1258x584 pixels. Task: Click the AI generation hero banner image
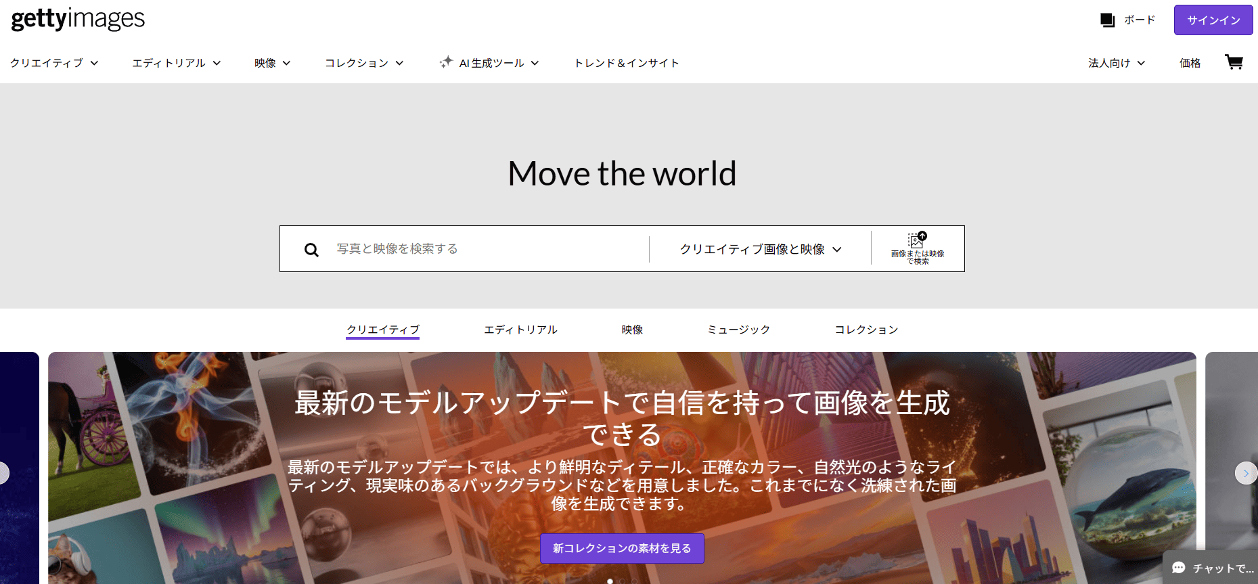click(622, 468)
